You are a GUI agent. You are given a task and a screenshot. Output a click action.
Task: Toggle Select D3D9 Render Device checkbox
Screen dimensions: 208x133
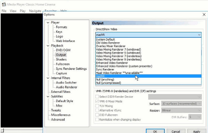click(97, 97)
